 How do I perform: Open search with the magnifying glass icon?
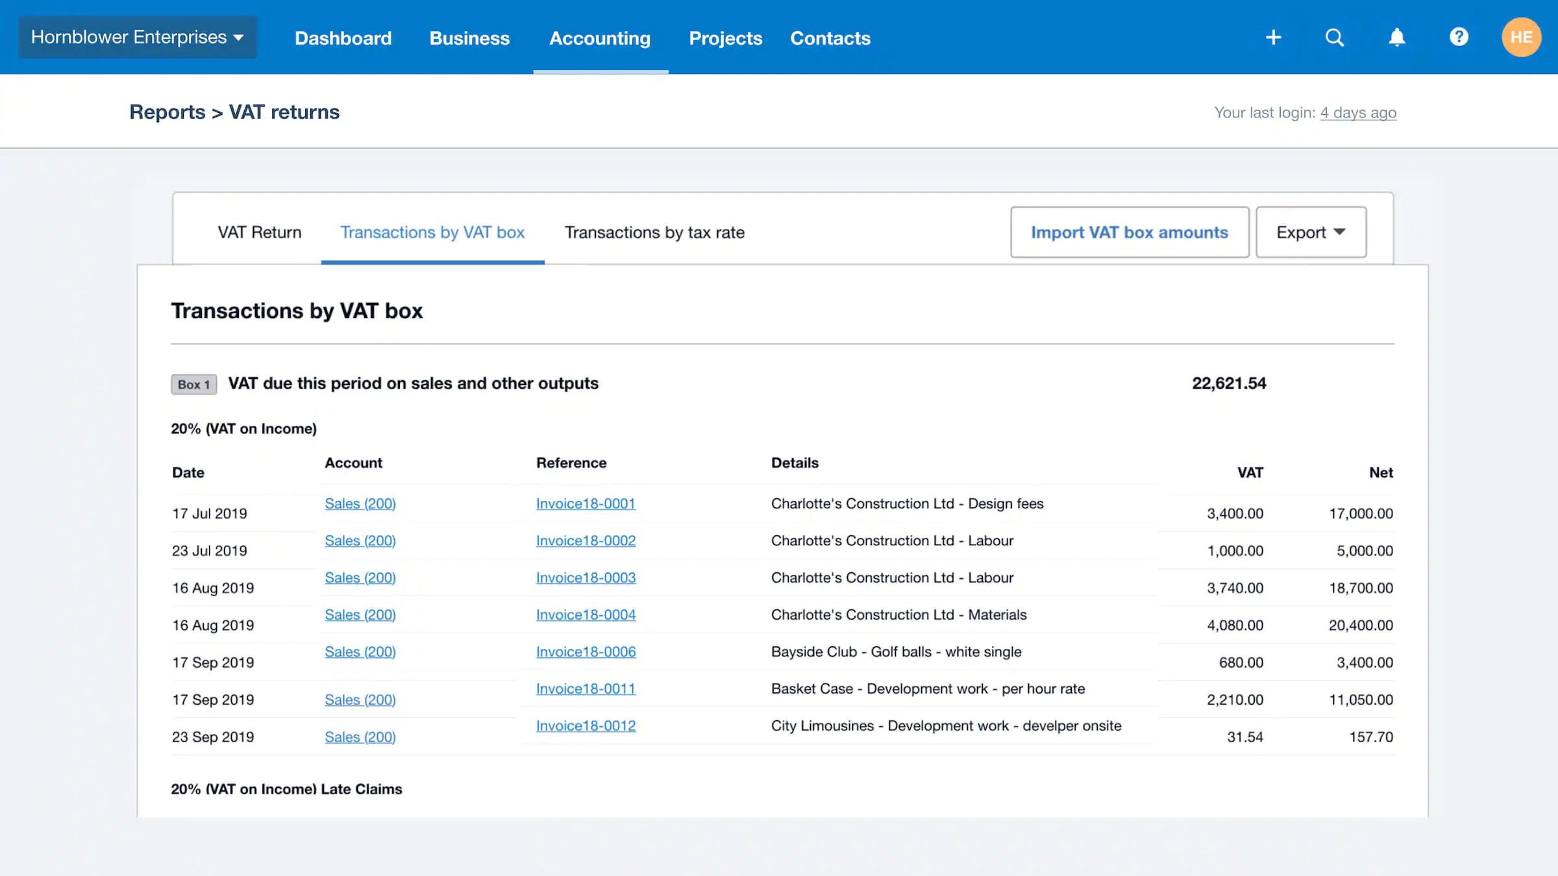click(x=1334, y=37)
